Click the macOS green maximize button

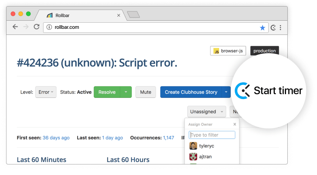click(x=28, y=14)
